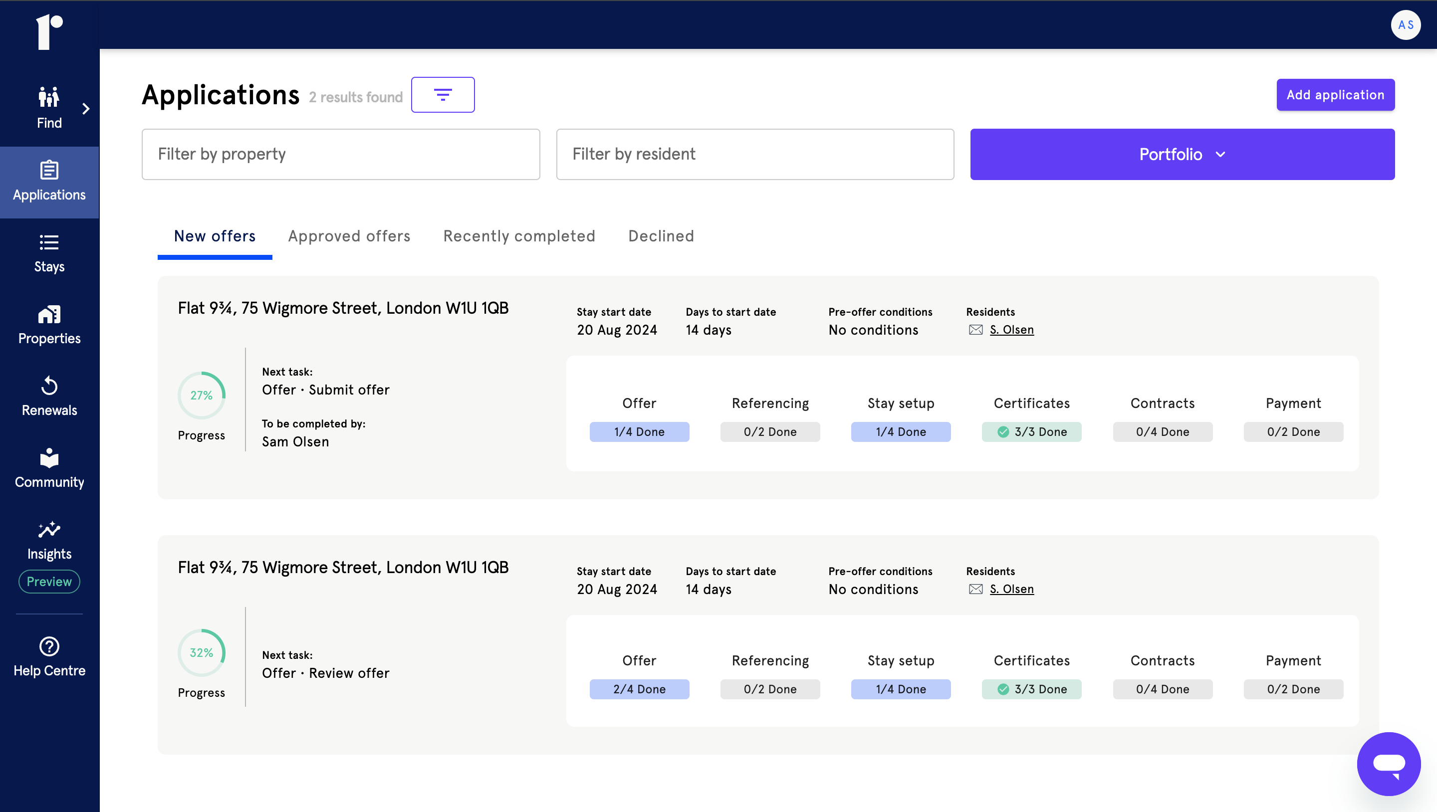
Task: Open Properties from the sidebar
Action: [x=49, y=326]
